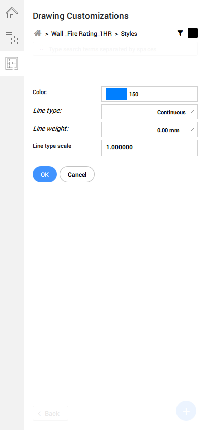Click the black square icon
206x430 pixels.
pyautogui.click(x=193, y=33)
